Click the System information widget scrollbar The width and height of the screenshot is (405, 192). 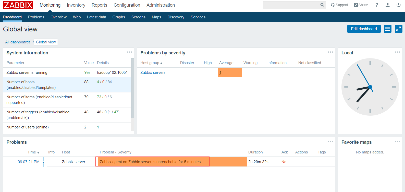[x=132, y=88]
